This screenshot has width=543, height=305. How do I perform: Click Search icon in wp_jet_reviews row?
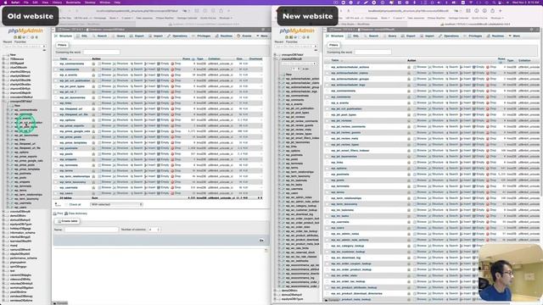[447, 120]
